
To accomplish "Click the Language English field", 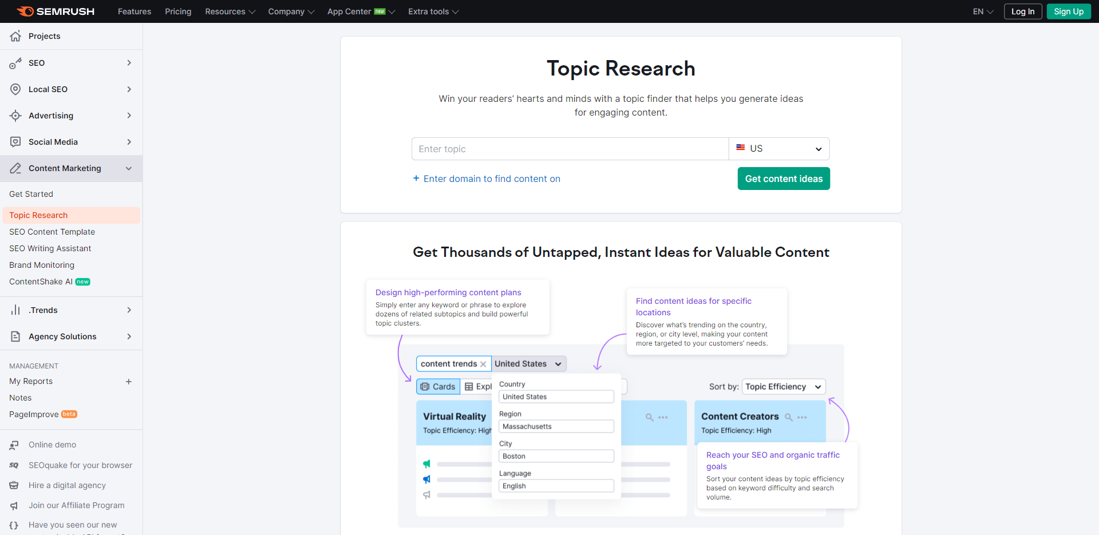I will point(556,486).
